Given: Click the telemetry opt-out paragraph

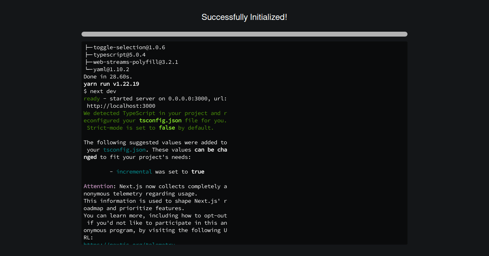Looking at the screenshot, I should pyautogui.click(x=155, y=223).
